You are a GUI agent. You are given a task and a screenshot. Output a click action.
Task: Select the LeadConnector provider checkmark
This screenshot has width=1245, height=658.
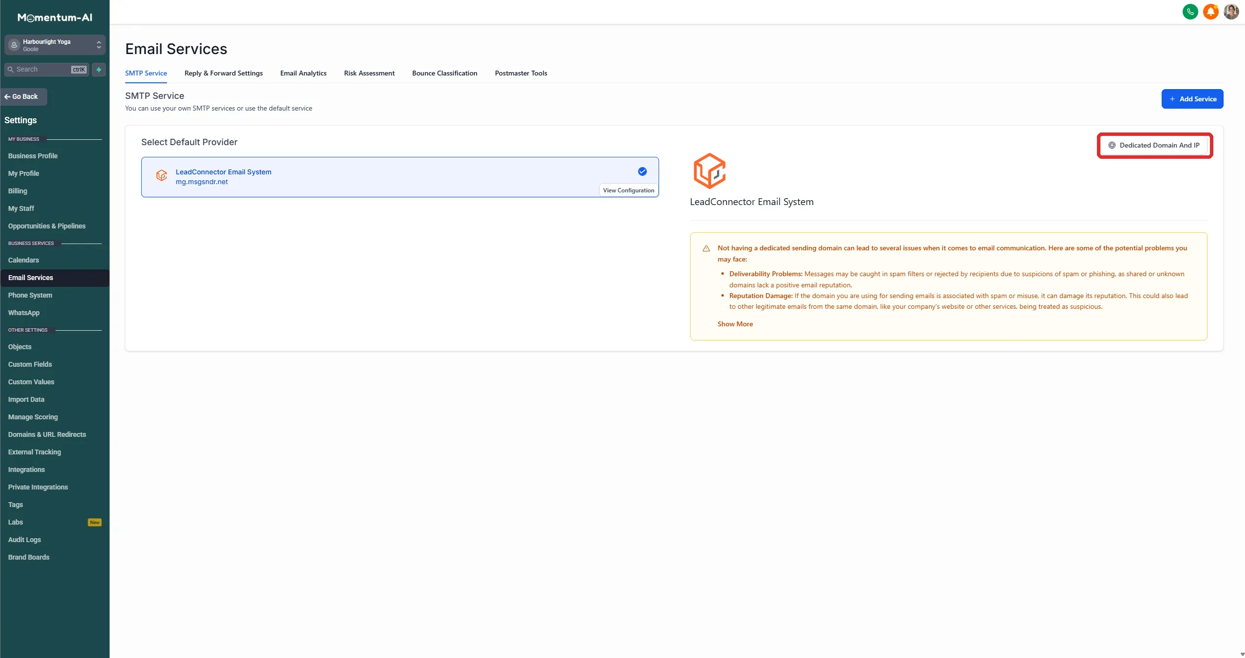642,171
